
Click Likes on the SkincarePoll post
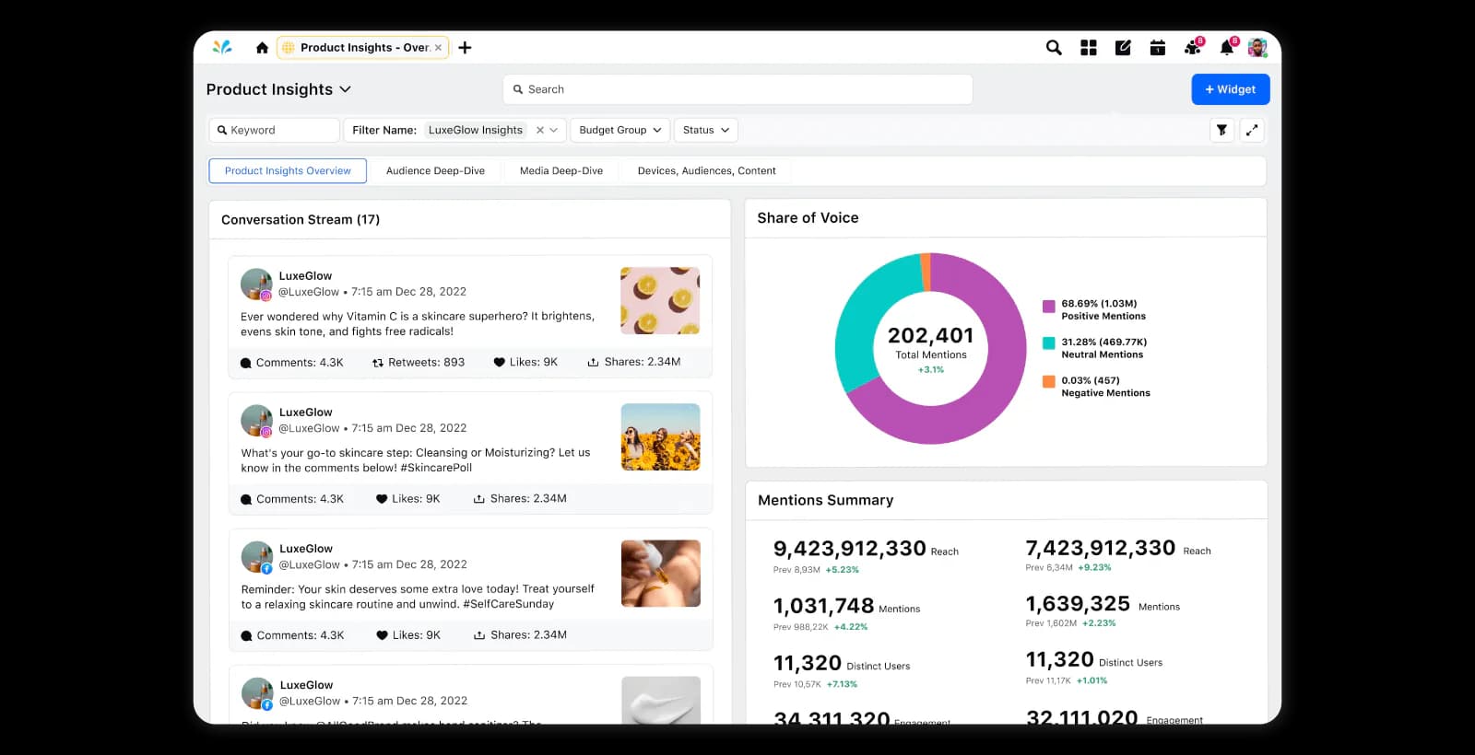pos(408,499)
